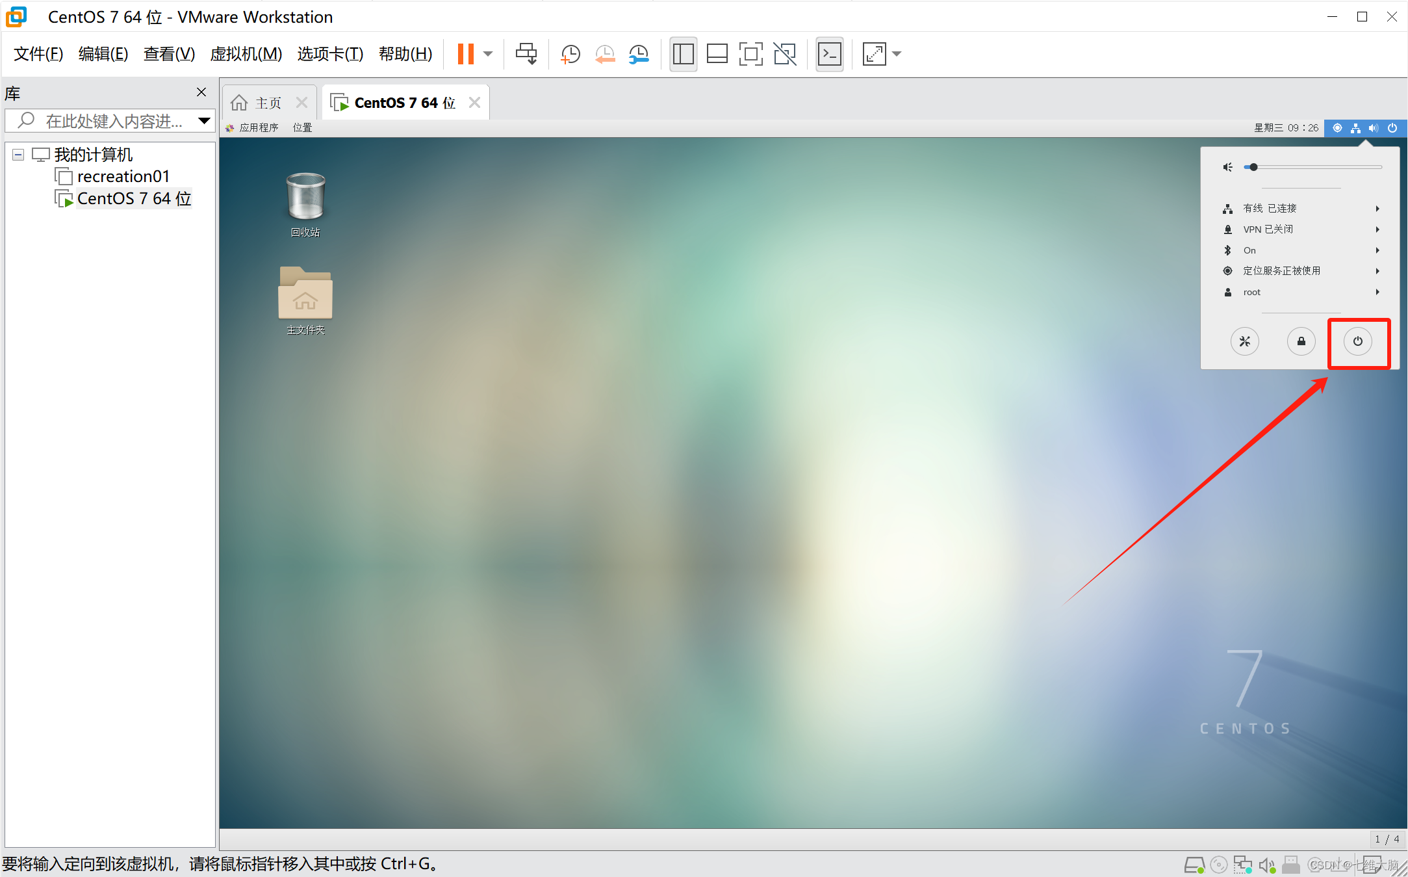The width and height of the screenshot is (1408, 877).
Task: Expand the 'root' user account options
Action: tap(1302, 292)
